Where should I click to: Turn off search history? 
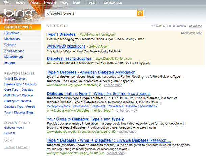coord(23,147)
